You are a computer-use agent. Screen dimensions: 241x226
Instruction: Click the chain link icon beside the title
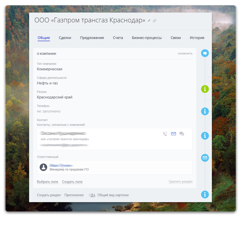(154, 21)
